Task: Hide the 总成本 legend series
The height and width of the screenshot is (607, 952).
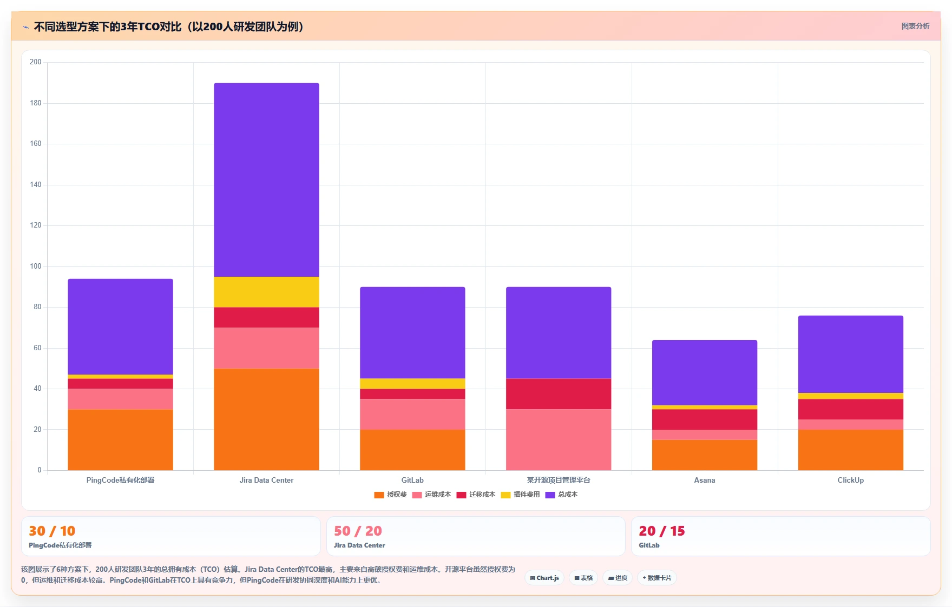Action: (561, 495)
